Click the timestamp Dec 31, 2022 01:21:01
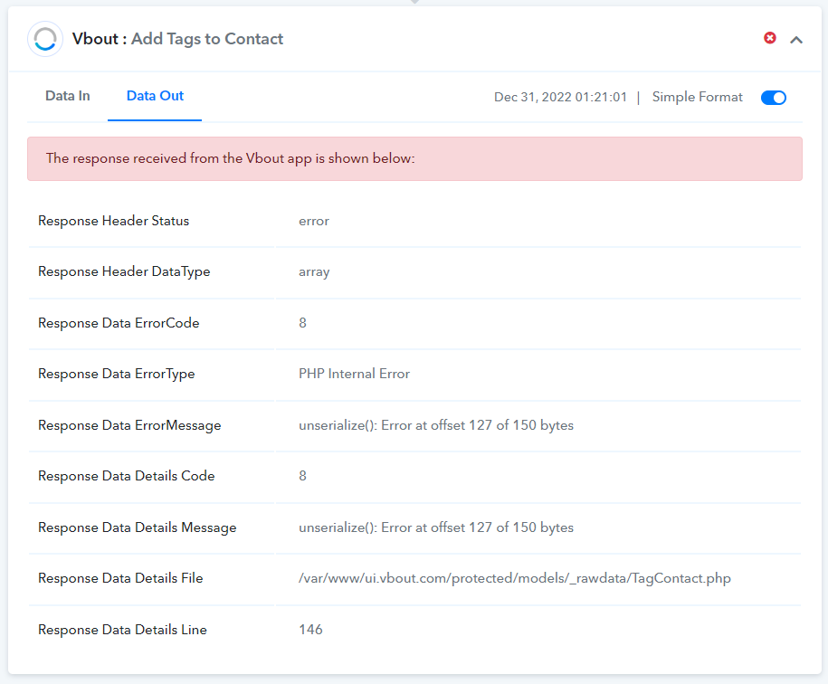 pyautogui.click(x=560, y=97)
